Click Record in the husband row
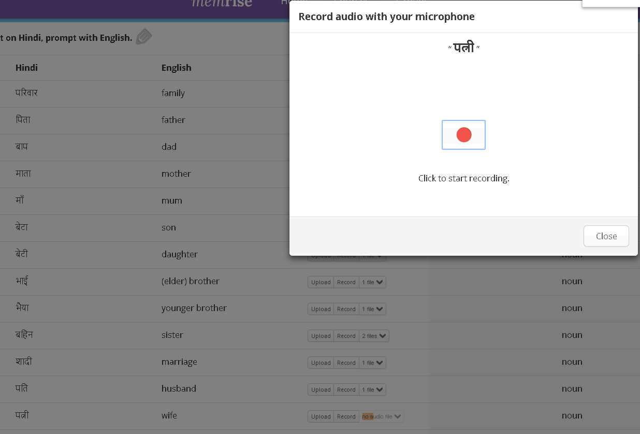 point(346,390)
